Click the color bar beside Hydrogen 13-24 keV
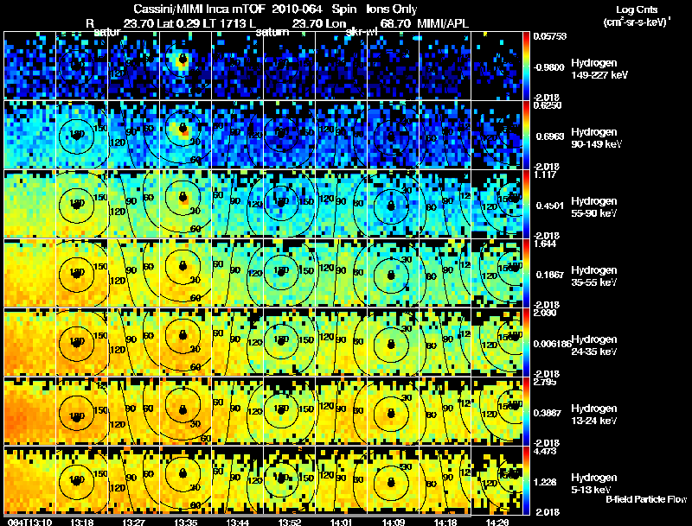This screenshot has height=526, width=692. [x=526, y=411]
